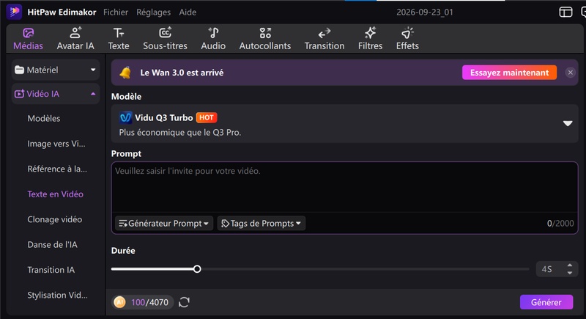Select Image vers Vi... in sidebar

pyautogui.click(x=56, y=144)
